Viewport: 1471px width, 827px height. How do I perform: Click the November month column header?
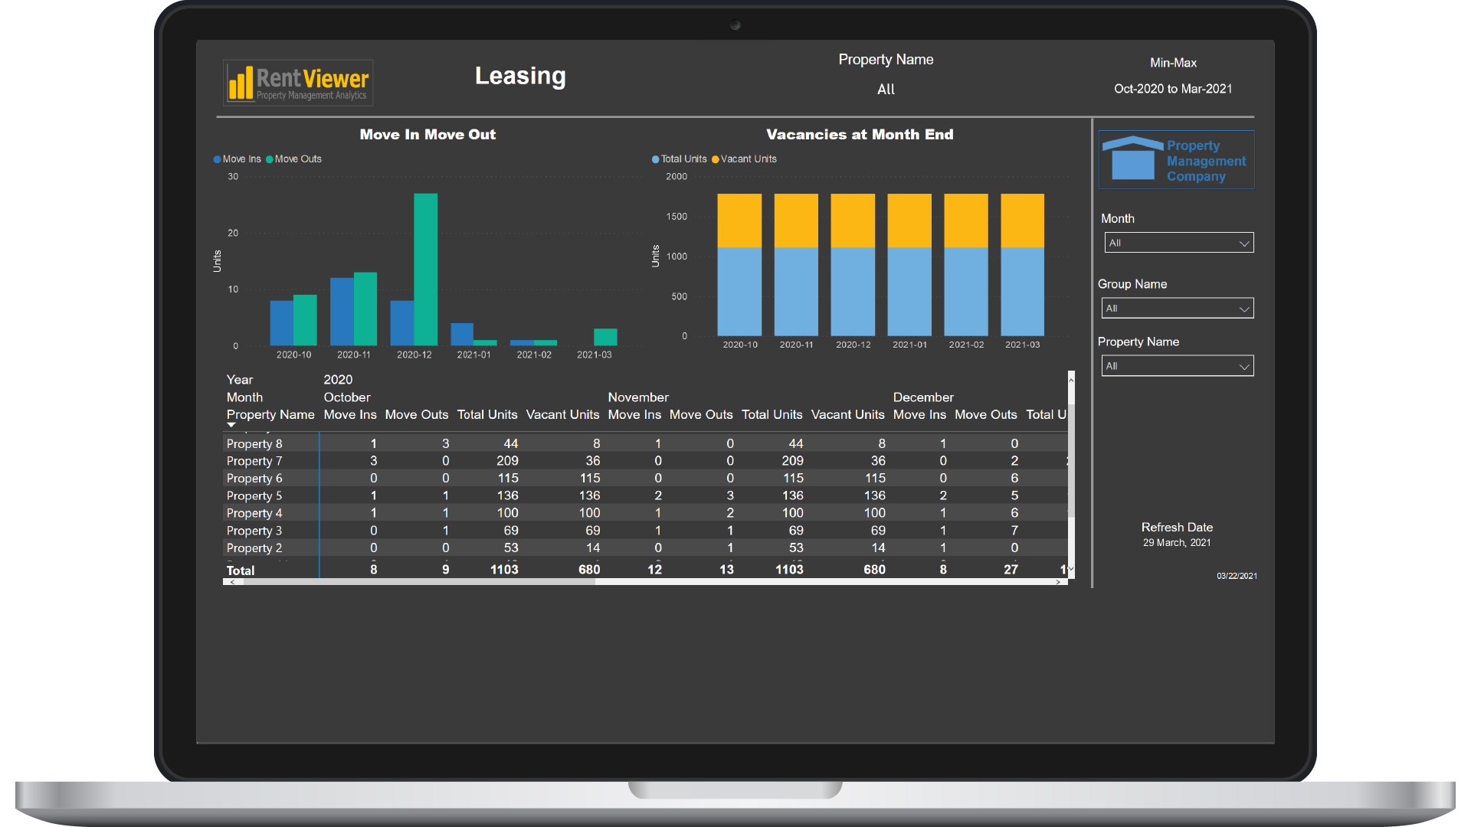coord(638,397)
